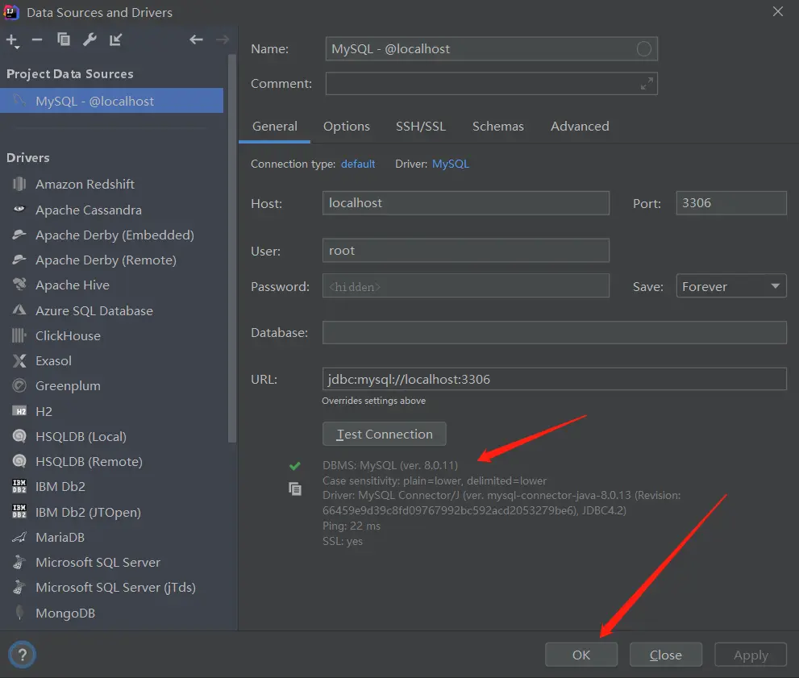Open driver settings wrench icon
Viewport: 799px width, 678px height.
(x=89, y=40)
